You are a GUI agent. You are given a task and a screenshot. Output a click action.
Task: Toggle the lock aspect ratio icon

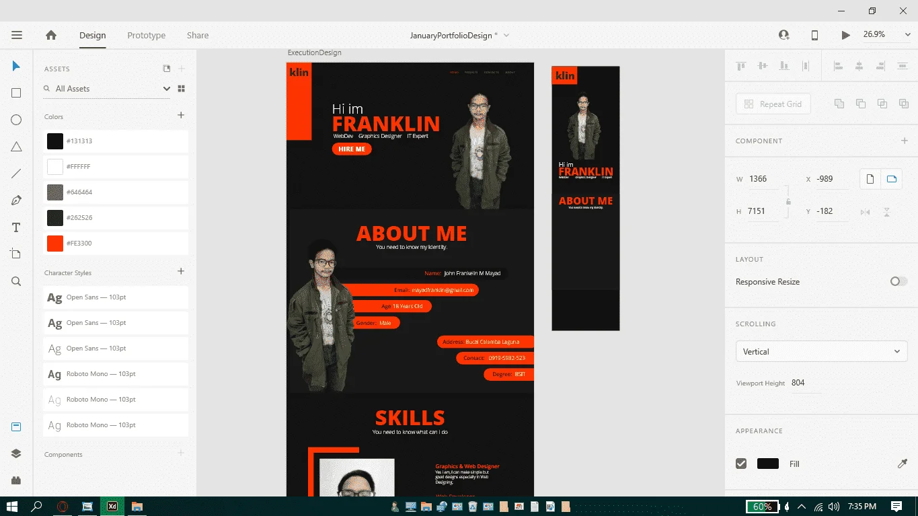coord(788,201)
